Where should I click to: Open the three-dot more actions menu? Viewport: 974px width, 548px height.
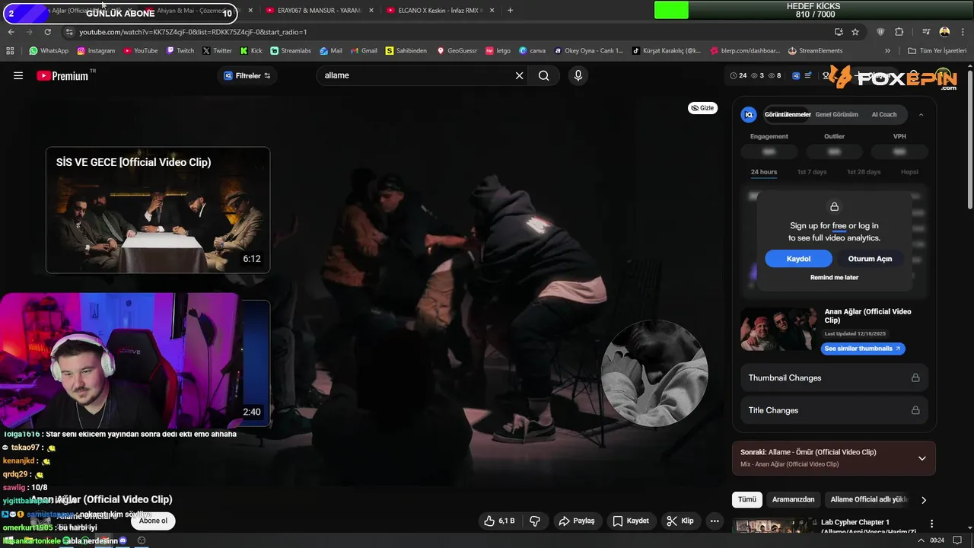(x=714, y=521)
